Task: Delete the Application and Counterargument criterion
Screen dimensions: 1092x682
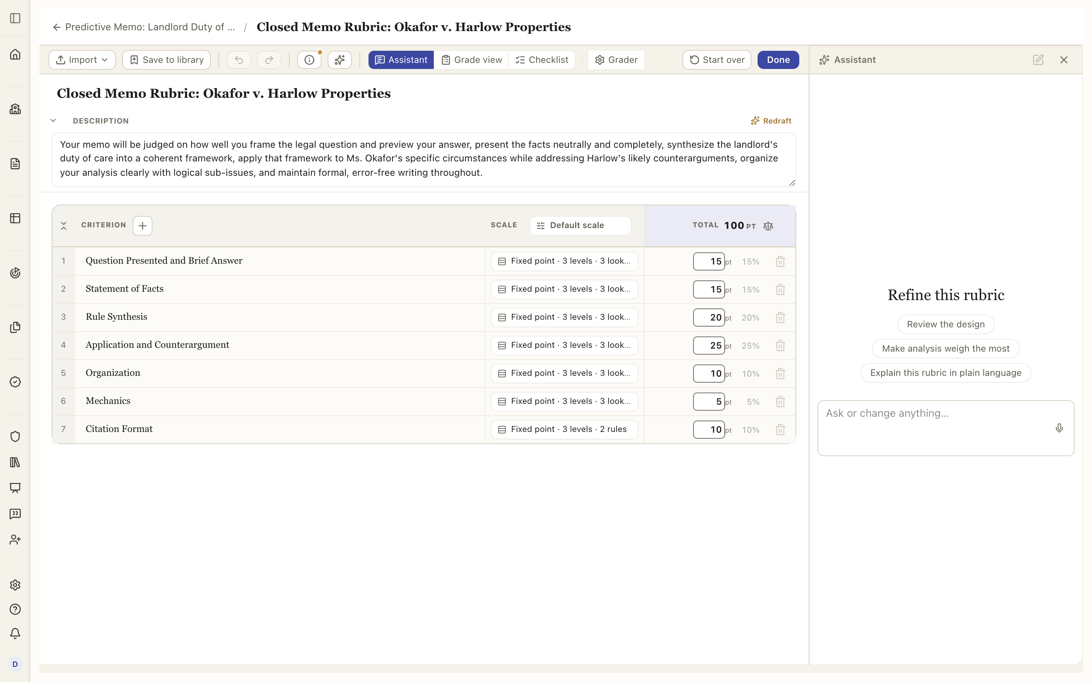Action: (x=780, y=346)
